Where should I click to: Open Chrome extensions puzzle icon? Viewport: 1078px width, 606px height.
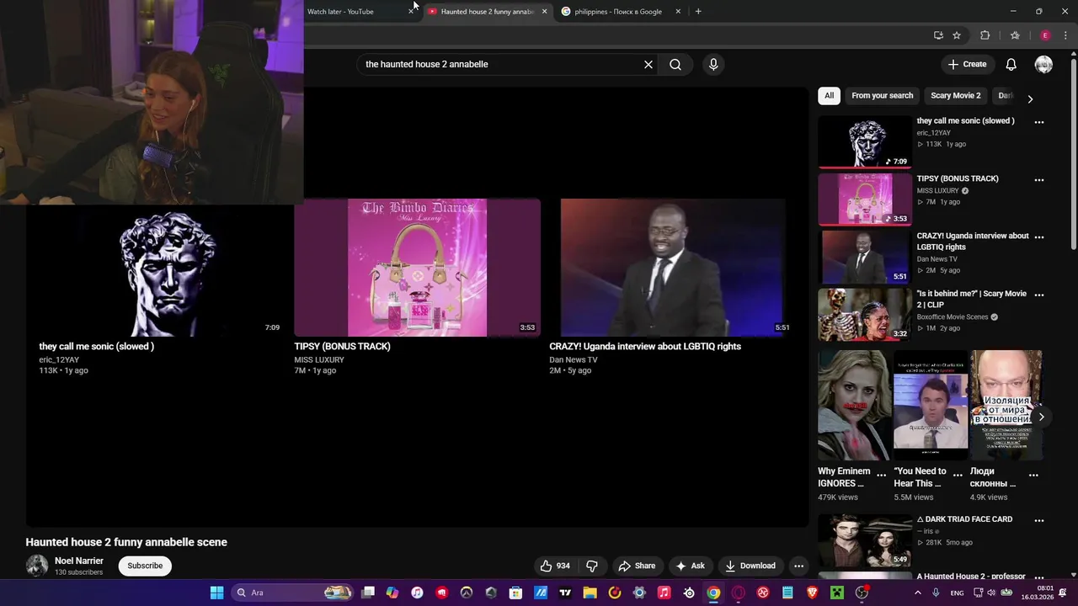click(x=985, y=35)
